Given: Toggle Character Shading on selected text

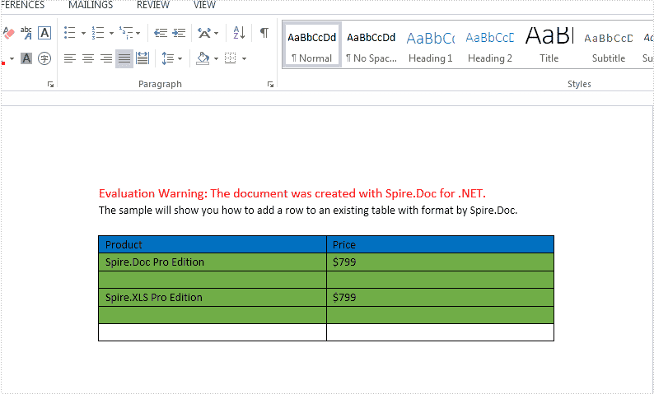Looking at the screenshot, I should pos(26,58).
